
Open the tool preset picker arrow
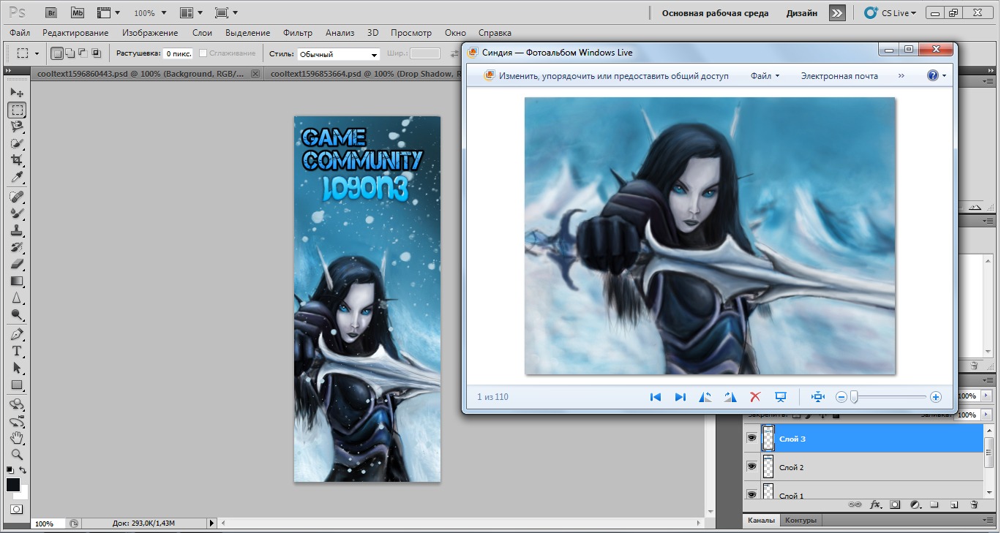point(37,53)
